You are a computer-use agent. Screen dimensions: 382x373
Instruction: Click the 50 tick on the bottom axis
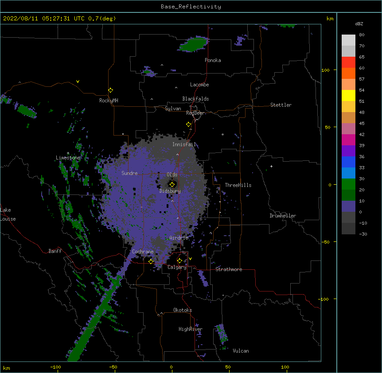[228, 367]
